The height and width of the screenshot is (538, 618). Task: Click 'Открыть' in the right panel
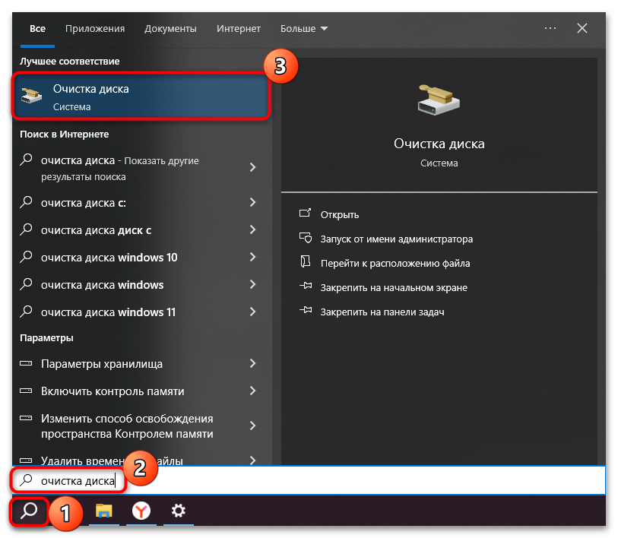pyautogui.click(x=339, y=215)
